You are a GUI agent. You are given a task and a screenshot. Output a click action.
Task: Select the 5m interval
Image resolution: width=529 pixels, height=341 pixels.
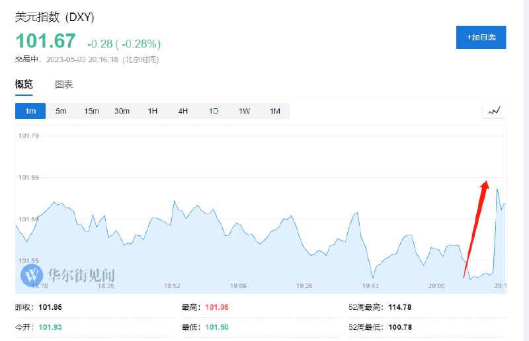(x=61, y=111)
